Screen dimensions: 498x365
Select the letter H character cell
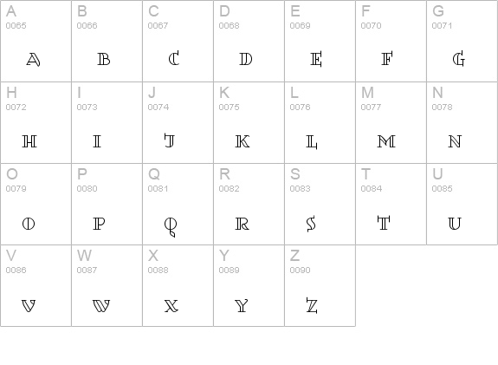pyautogui.click(x=36, y=123)
